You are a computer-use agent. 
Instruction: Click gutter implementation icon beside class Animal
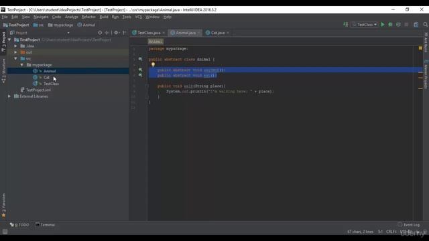pyautogui.click(x=140, y=59)
